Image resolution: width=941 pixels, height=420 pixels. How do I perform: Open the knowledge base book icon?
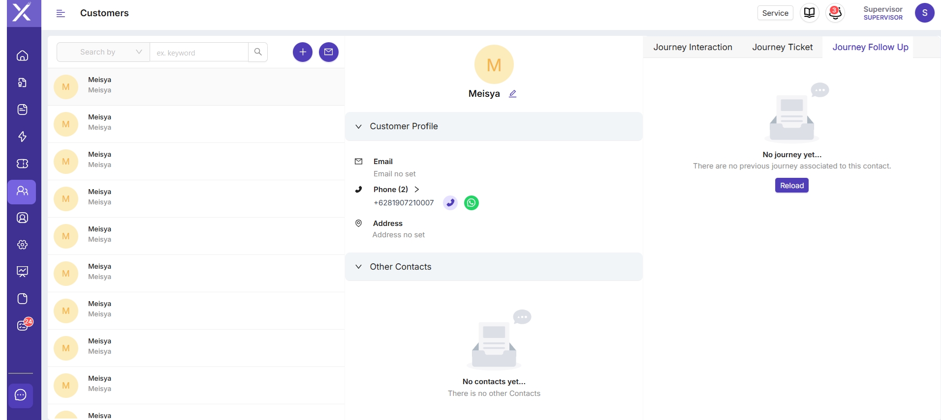tap(809, 13)
